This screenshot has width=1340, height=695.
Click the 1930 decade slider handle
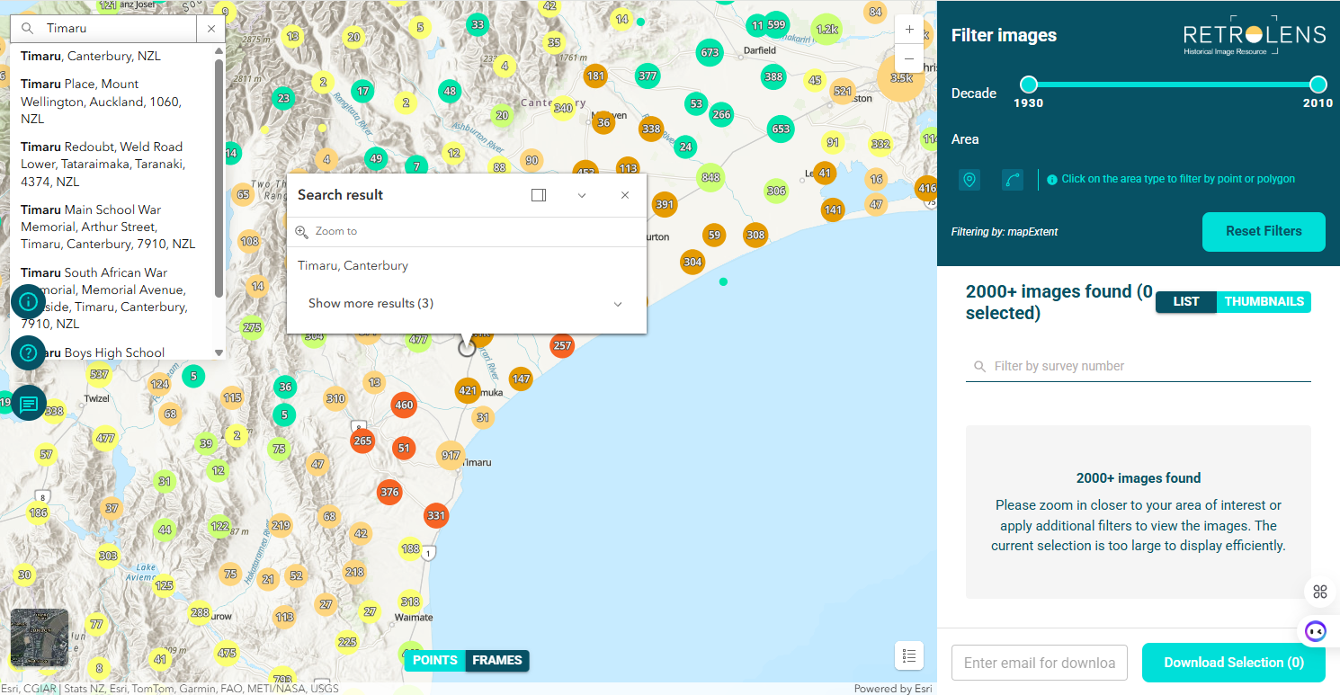coord(1029,85)
